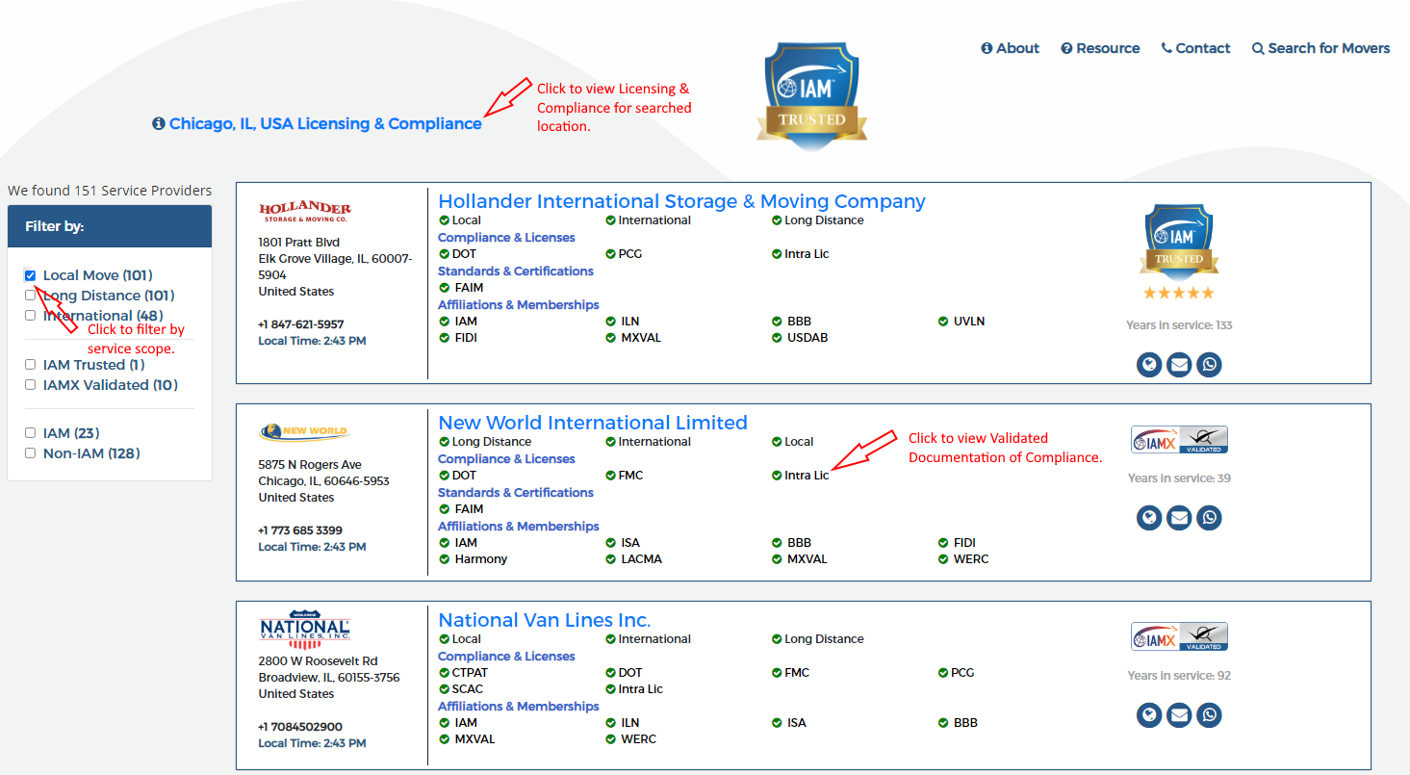Open New World International Limited listing
The image size is (1410, 775).
(593, 423)
